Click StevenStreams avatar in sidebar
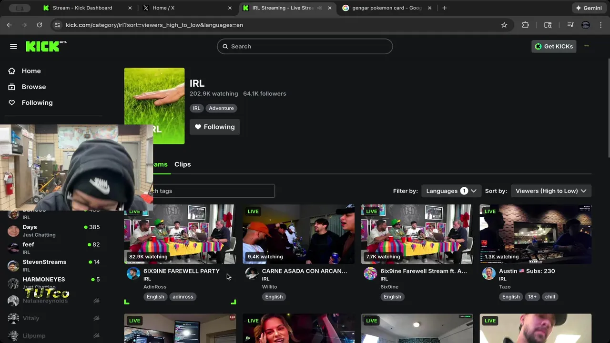Image resolution: width=610 pixels, height=343 pixels. click(13, 266)
